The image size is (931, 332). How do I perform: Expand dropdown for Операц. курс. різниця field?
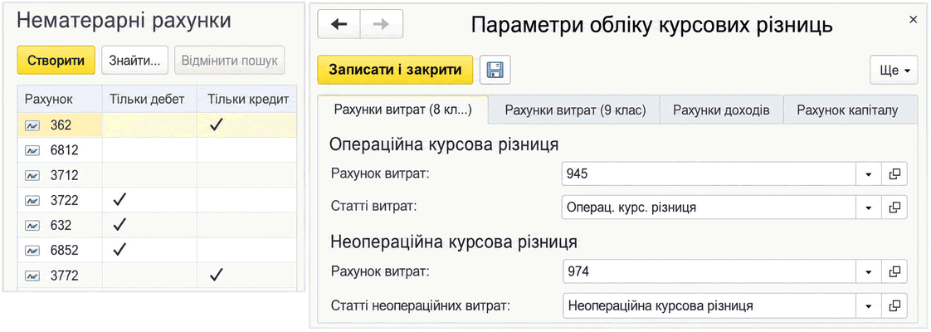pos(868,207)
